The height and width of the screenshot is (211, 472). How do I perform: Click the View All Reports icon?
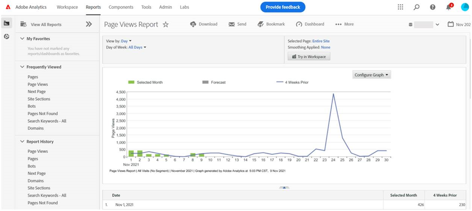click(23, 24)
